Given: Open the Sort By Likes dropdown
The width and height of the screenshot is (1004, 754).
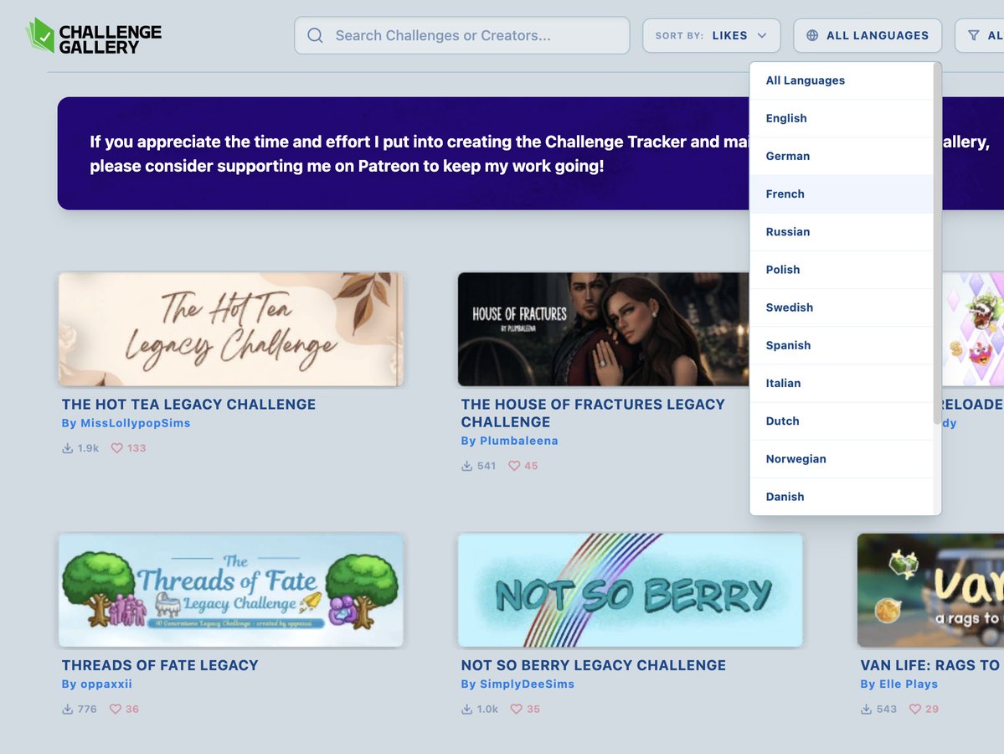Looking at the screenshot, I should click(x=712, y=35).
